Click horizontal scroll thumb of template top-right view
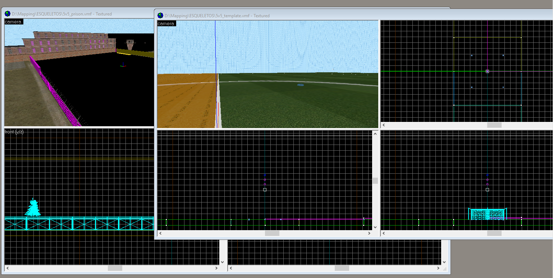 click(x=494, y=125)
